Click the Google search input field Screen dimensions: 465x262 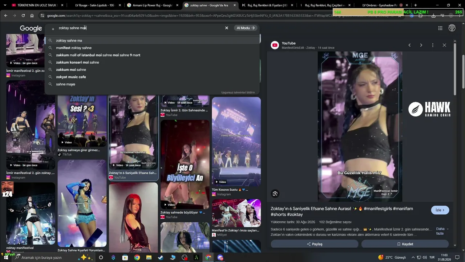140,28
